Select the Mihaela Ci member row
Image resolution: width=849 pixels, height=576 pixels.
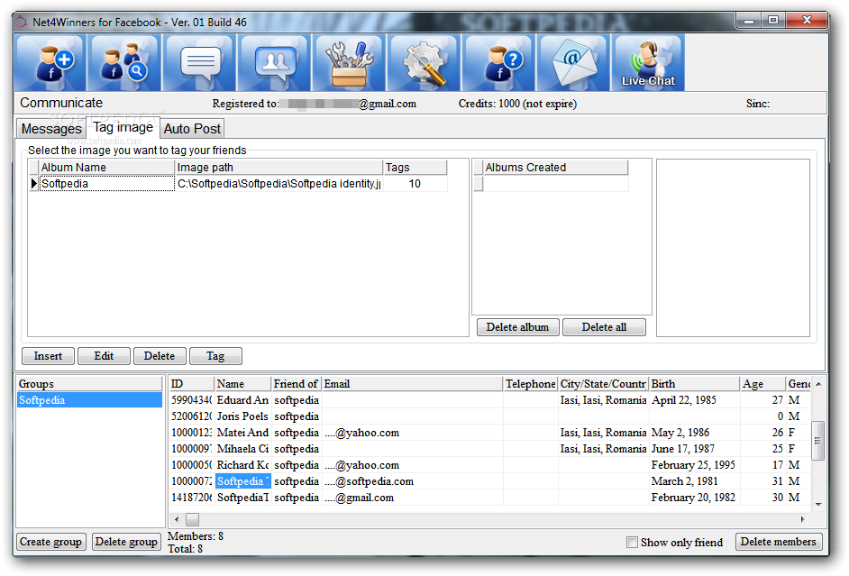point(490,449)
